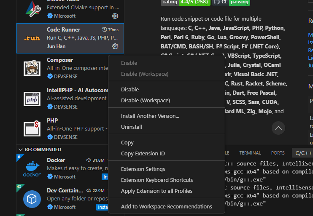Click the 4.4/5 rating badge
This screenshot has width=313, height=216.
point(186,2)
